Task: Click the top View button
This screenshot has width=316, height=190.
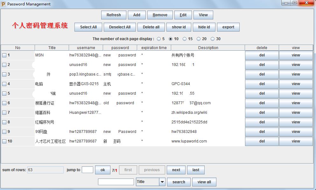Action: pos(203,15)
